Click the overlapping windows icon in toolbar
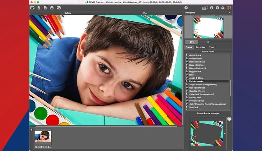The height and width of the screenshot is (151, 262). (205, 8)
